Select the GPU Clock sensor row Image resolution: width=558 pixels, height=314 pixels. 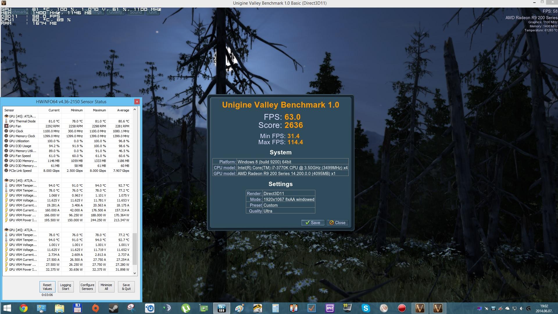click(67, 131)
